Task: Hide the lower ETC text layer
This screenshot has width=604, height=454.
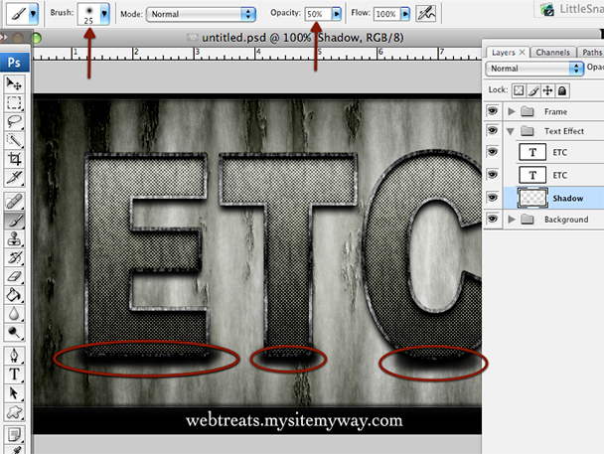Action: pyautogui.click(x=493, y=175)
